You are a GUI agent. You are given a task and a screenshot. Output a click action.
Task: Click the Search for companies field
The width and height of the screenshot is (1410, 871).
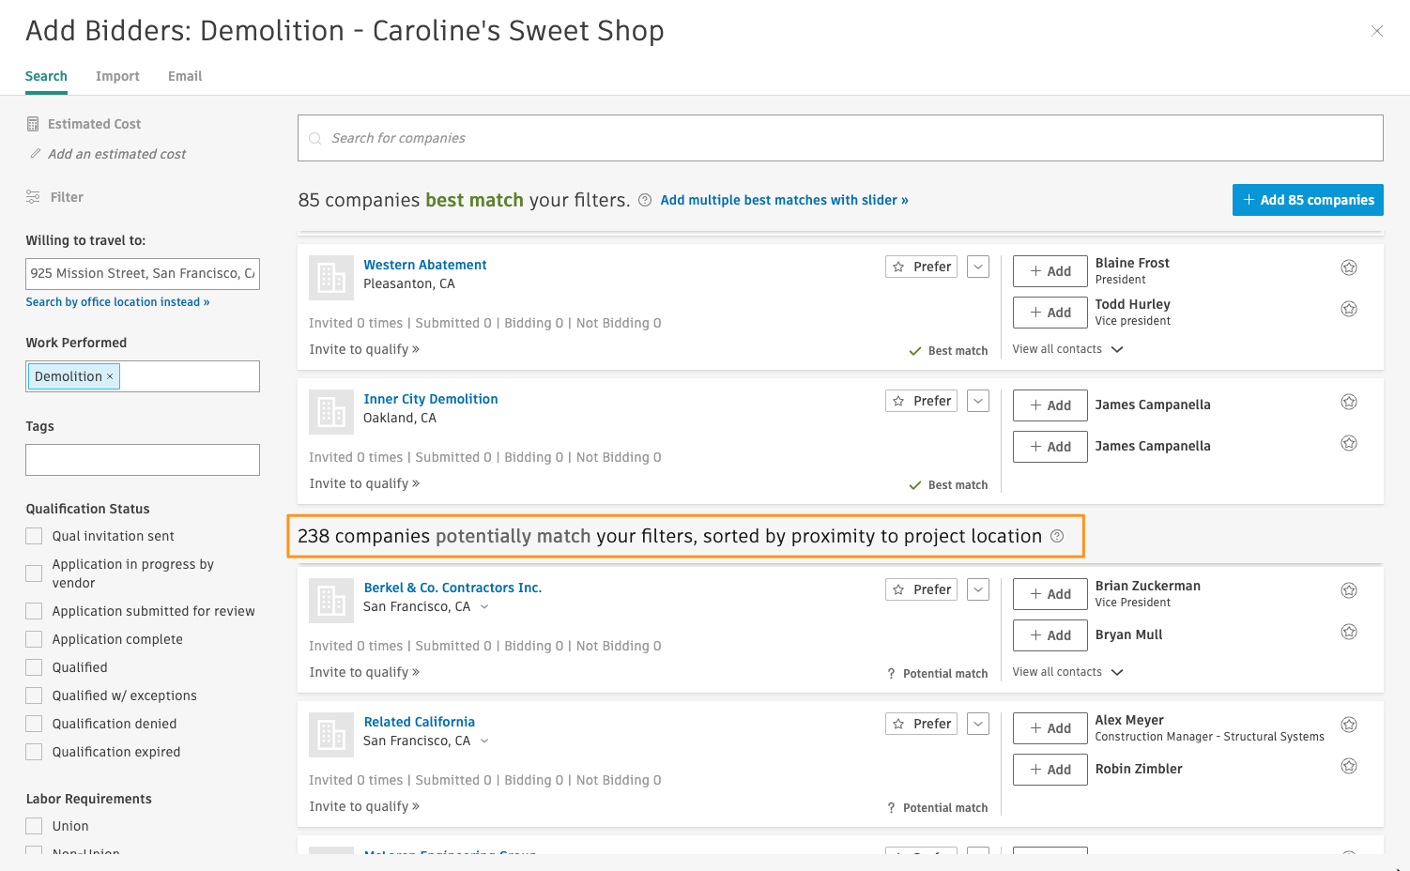click(x=840, y=138)
